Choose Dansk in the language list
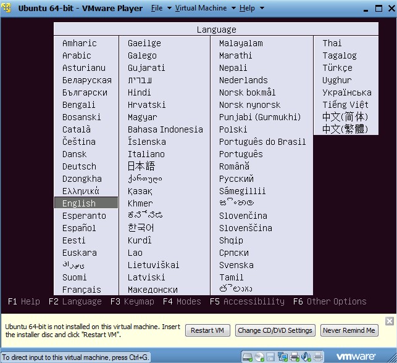 tap(74, 154)
